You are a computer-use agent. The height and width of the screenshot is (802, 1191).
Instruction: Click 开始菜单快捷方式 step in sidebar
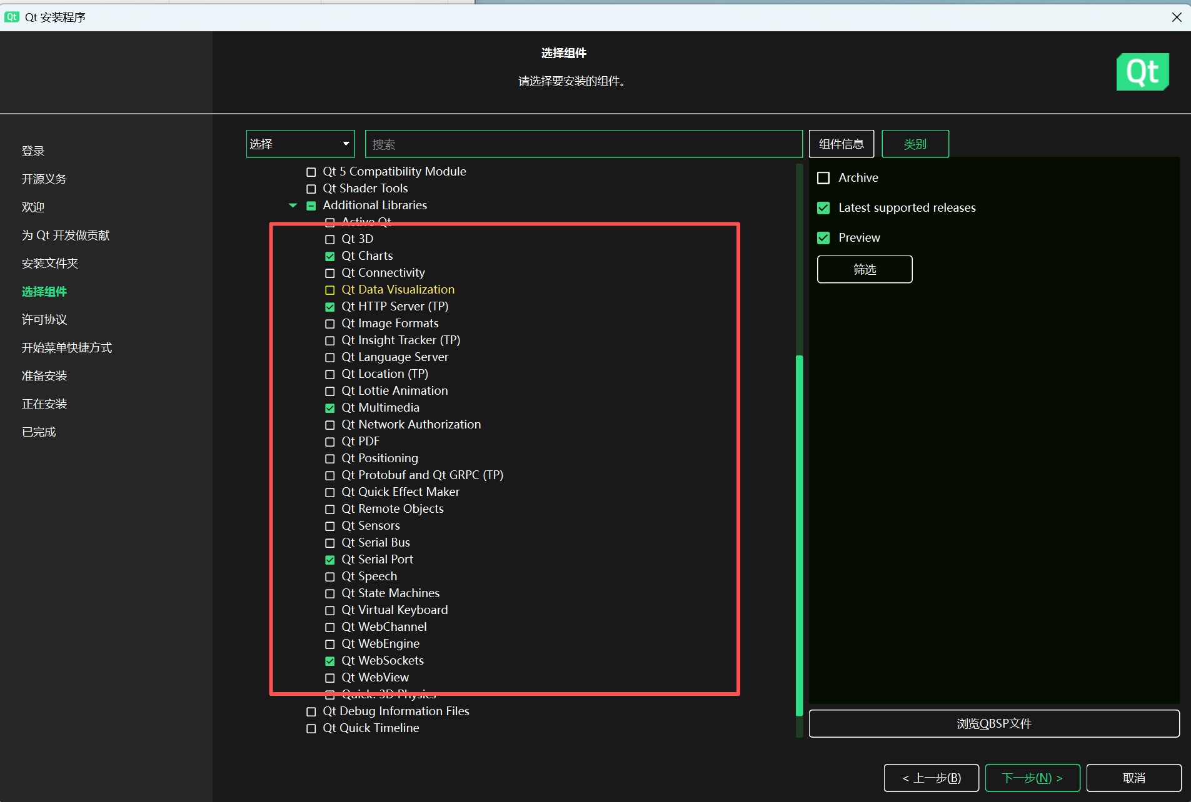67,348
